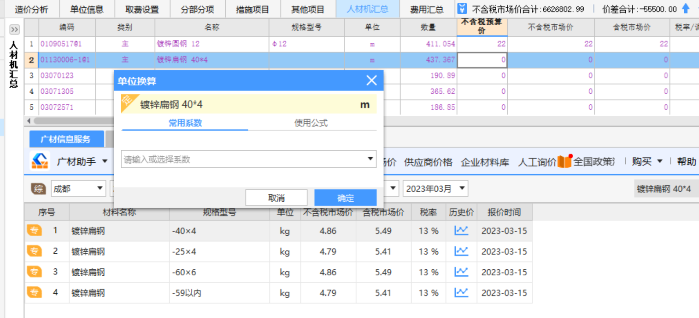Click the 不含税预算价 cell in row 2
Image resolution: width=699 pixels, height=318 pixels.
pyautogui.click(x=482, y=60)
